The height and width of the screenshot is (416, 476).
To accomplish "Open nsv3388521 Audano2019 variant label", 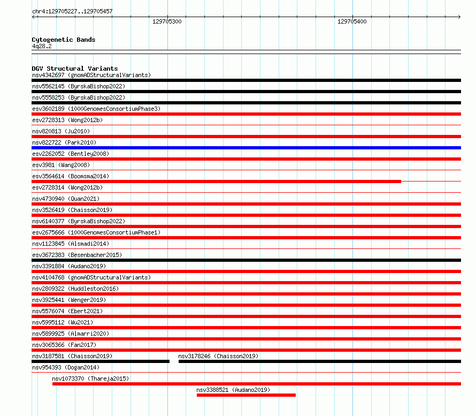I will (233, 390).
